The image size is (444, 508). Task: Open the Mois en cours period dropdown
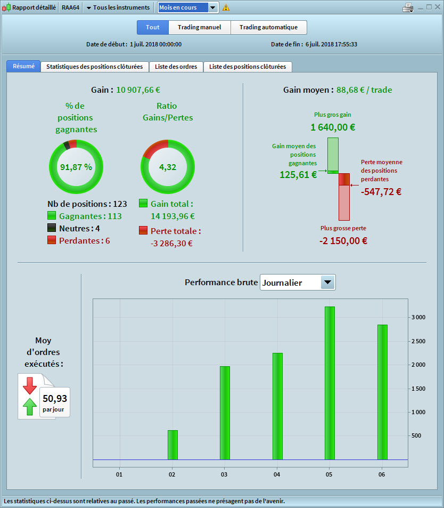coord(188,7)
